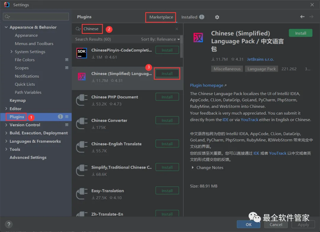Click the back navigation arrow
The image size is (320, 232).
click(302, 17)
